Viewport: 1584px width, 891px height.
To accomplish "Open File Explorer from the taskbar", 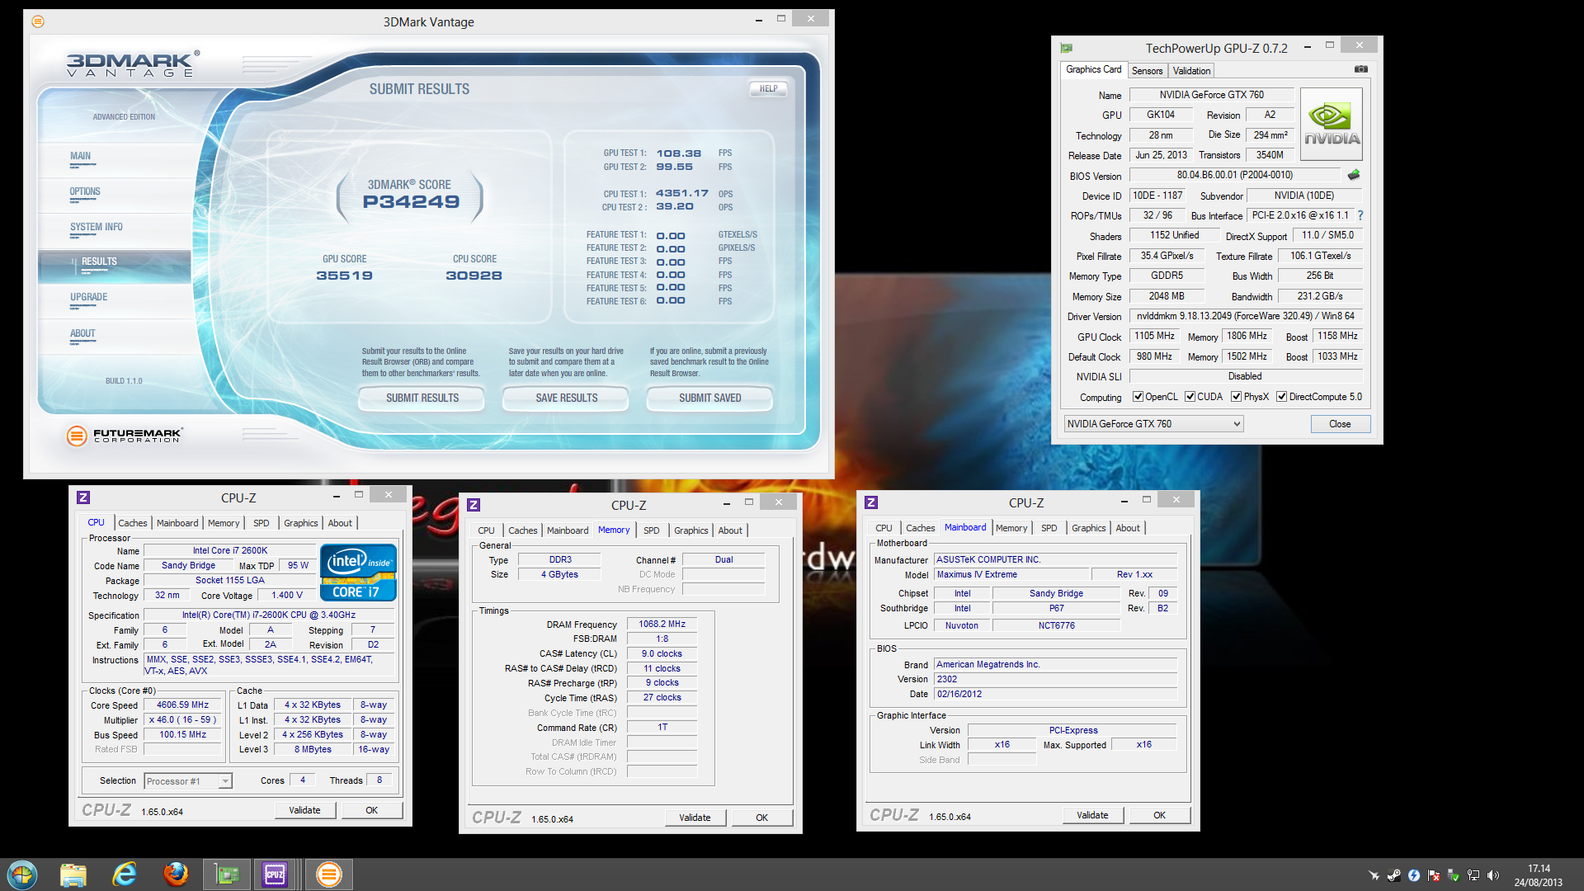I will 73,874.
